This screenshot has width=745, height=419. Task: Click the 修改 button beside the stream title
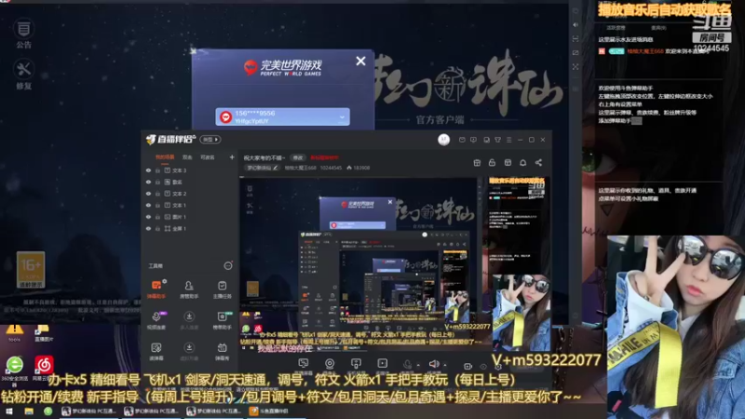coord(298,157)
